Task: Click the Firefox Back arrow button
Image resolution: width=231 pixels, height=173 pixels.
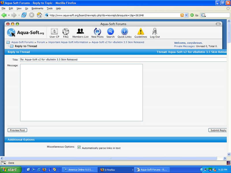Action: click(4, 15)
